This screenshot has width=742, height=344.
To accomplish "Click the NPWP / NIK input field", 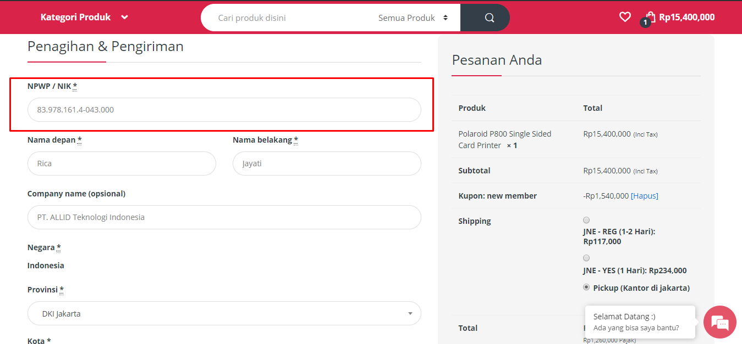I will (x=224, y=110).
